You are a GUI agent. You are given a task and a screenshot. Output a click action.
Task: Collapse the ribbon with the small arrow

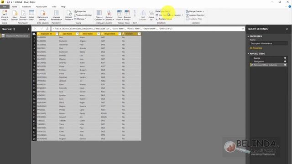[x=286, y=6]
